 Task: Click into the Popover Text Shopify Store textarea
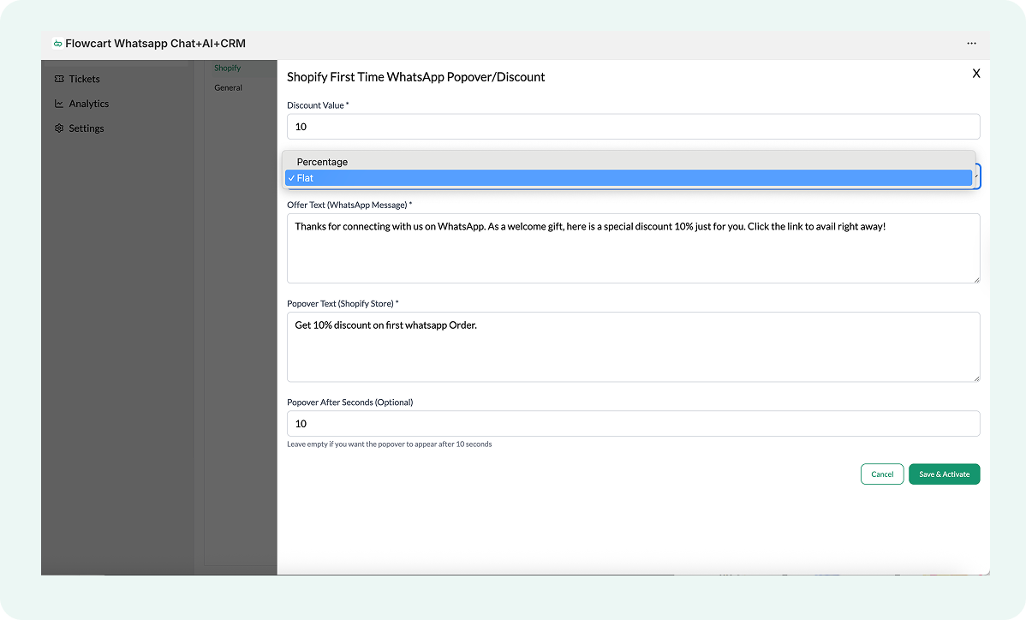click(634, 347)
